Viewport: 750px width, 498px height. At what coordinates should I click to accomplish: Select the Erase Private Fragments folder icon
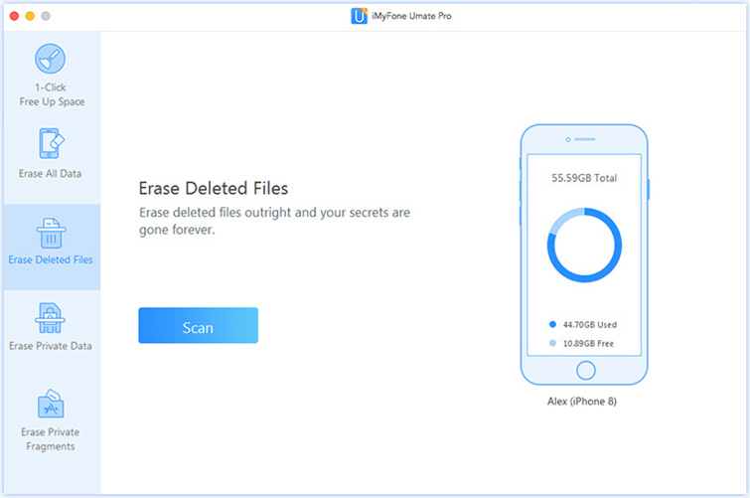tap(51, 404)
